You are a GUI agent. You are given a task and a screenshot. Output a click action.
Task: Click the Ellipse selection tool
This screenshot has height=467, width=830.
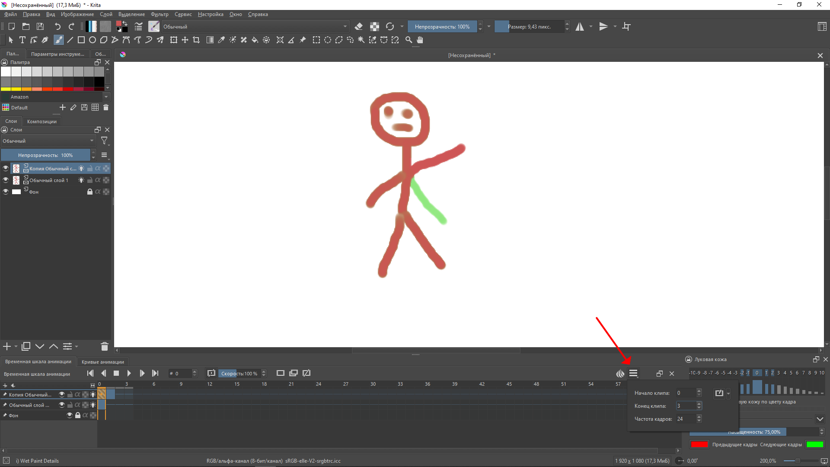tap(327, 40)
